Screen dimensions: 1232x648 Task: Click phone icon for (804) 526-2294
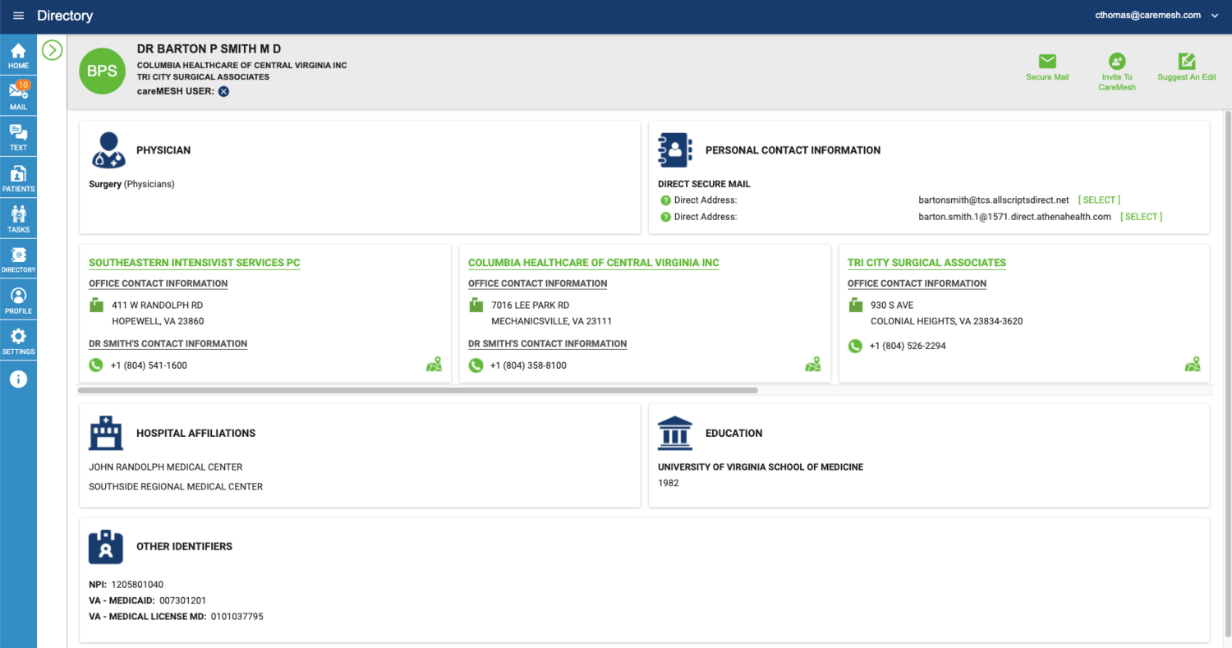[855, 346]
